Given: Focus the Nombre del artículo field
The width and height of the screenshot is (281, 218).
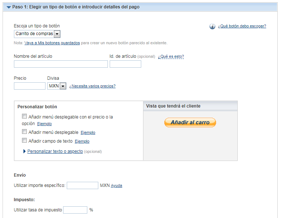Looking at the screenshot, I should (61, 64).
